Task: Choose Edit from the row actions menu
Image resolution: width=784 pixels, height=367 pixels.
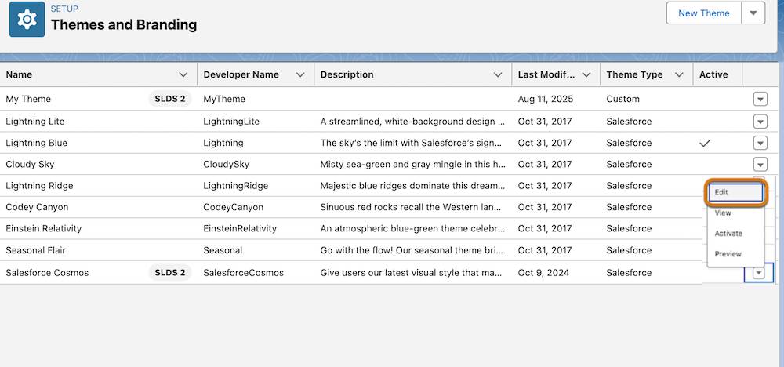Action: 735,192
